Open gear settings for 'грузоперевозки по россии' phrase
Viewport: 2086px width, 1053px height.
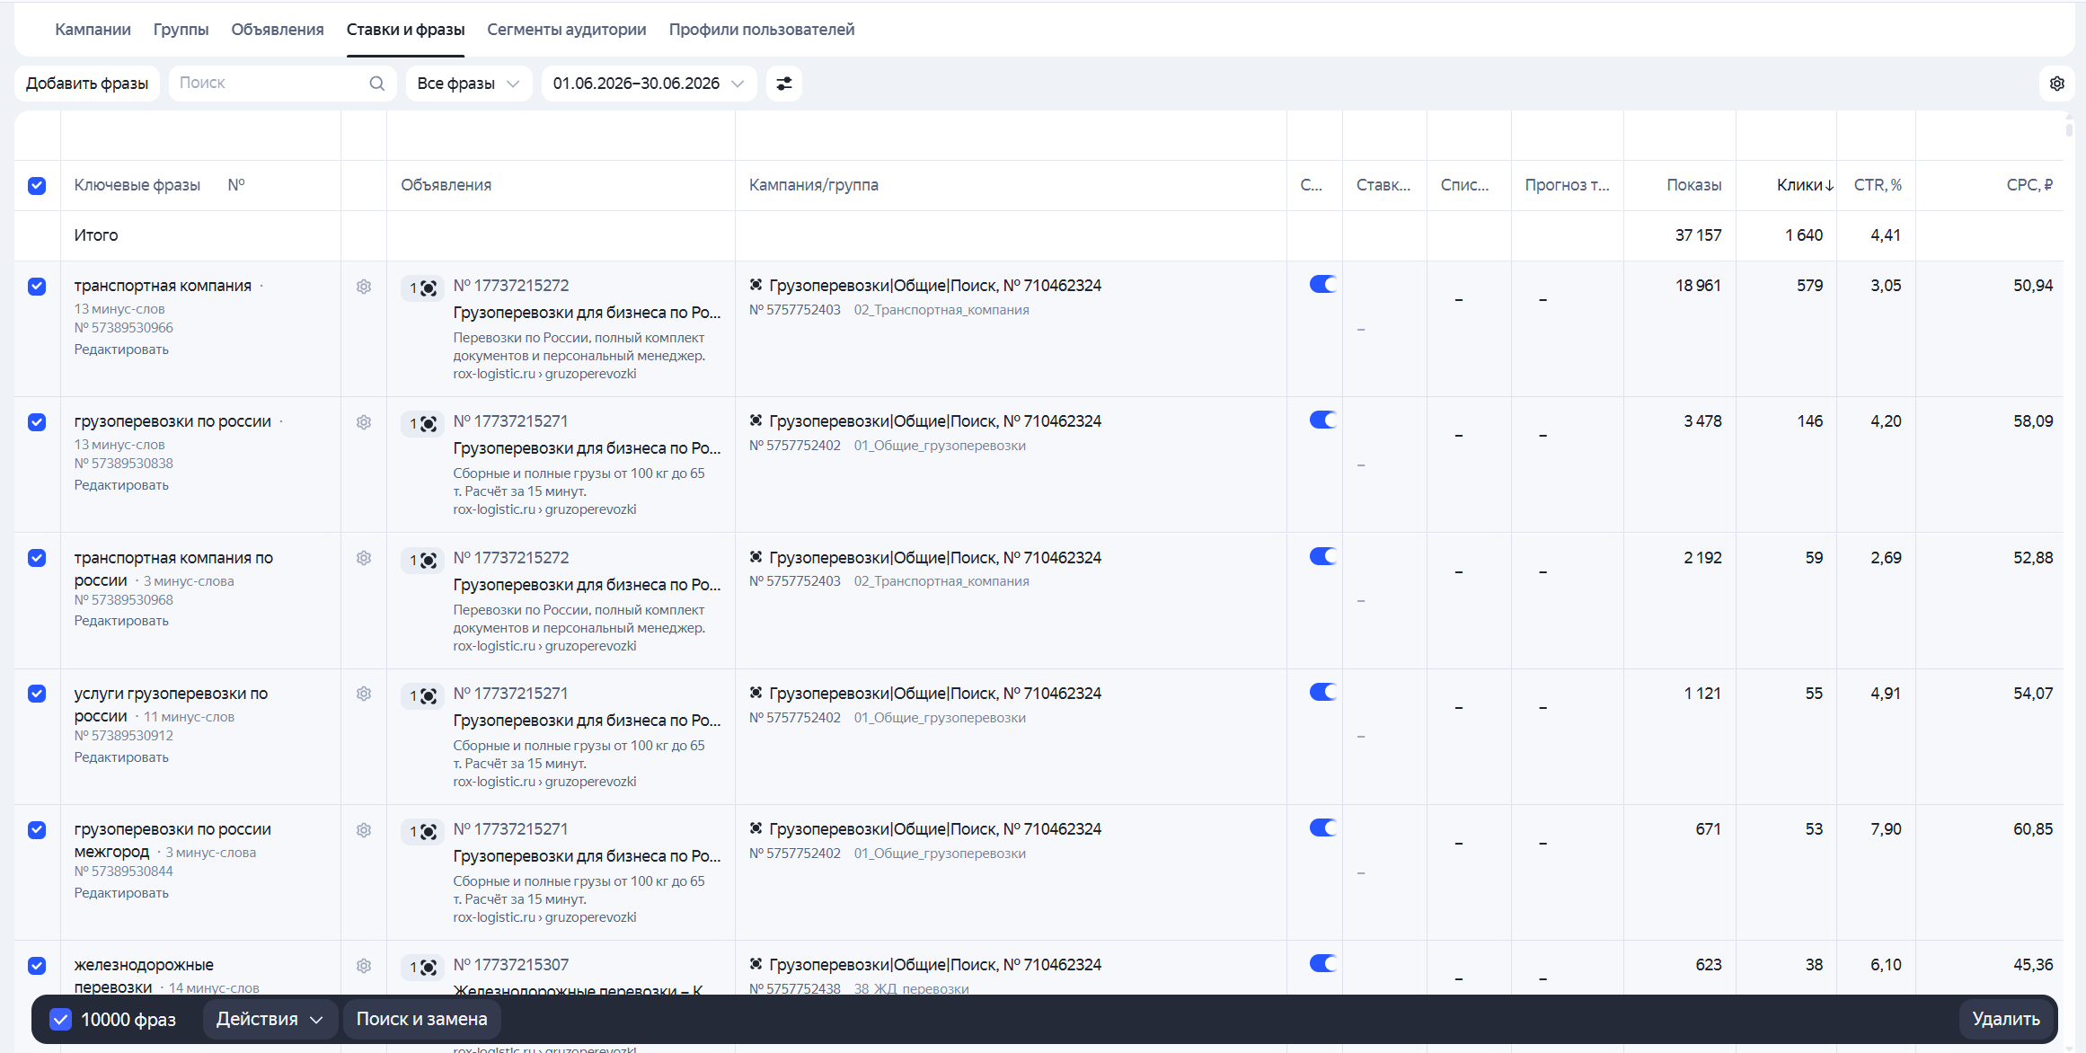pos(364,422)
